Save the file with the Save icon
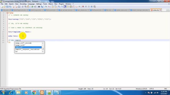 [7, 7]
